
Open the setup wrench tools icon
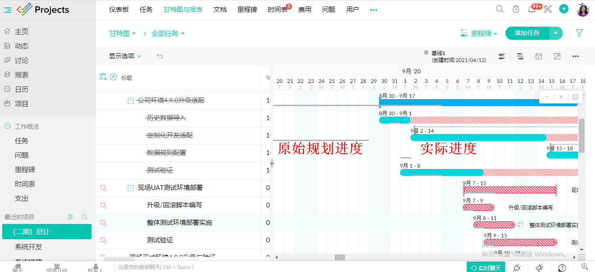[548, 9]
